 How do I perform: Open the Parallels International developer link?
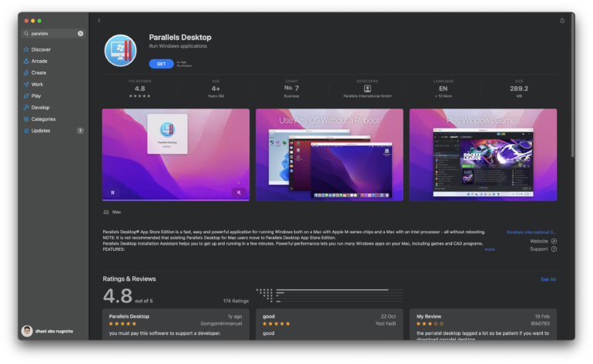click(x=531, y=232)
